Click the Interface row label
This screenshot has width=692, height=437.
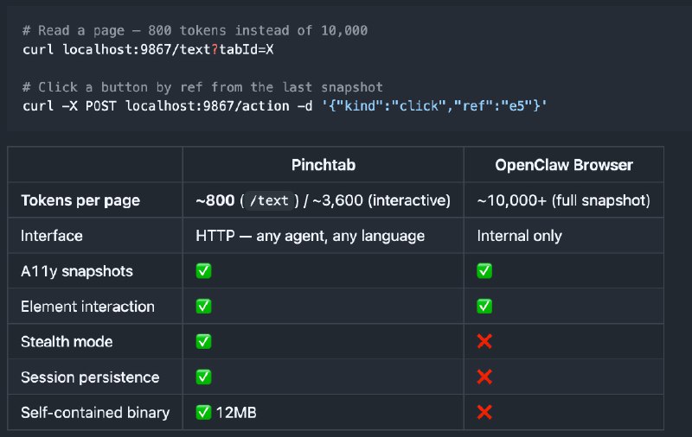[x=52, y=236]
